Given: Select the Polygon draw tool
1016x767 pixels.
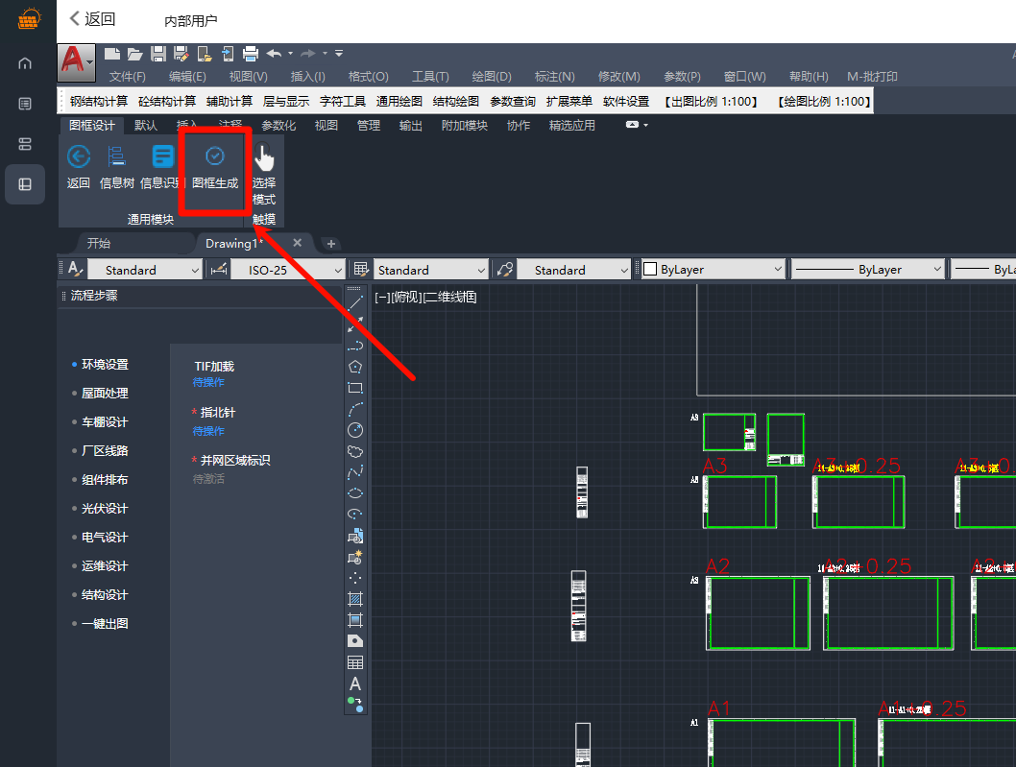Looking at the screenshot, I should (355, 367).
